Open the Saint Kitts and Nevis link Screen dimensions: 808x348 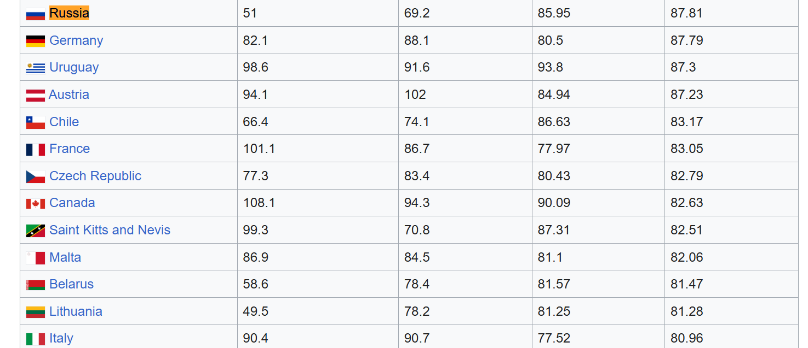pos(110,230)
